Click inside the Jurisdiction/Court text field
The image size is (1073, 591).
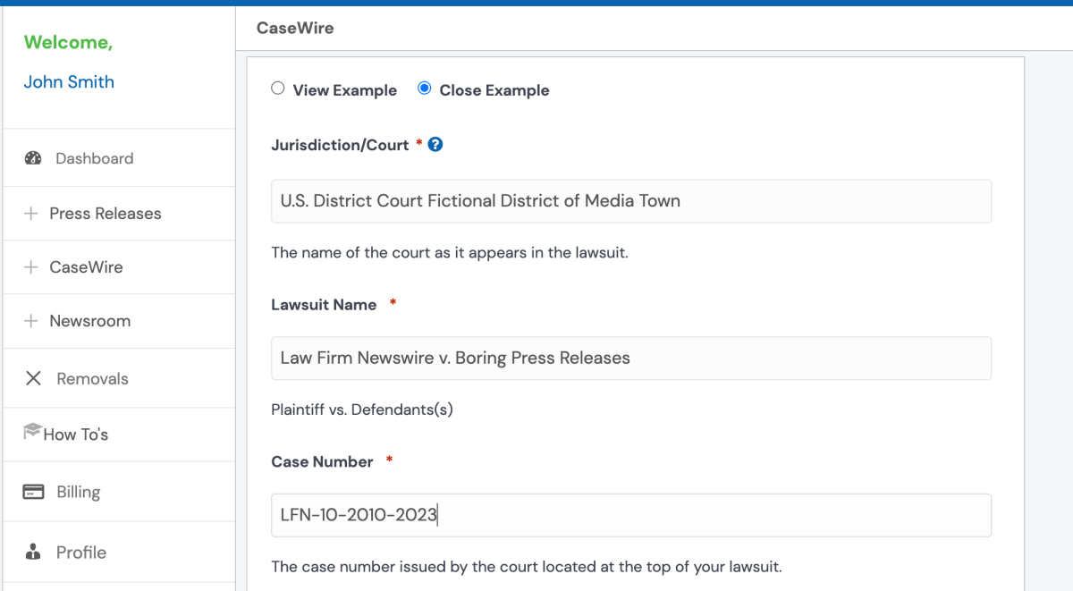point(630,200)
